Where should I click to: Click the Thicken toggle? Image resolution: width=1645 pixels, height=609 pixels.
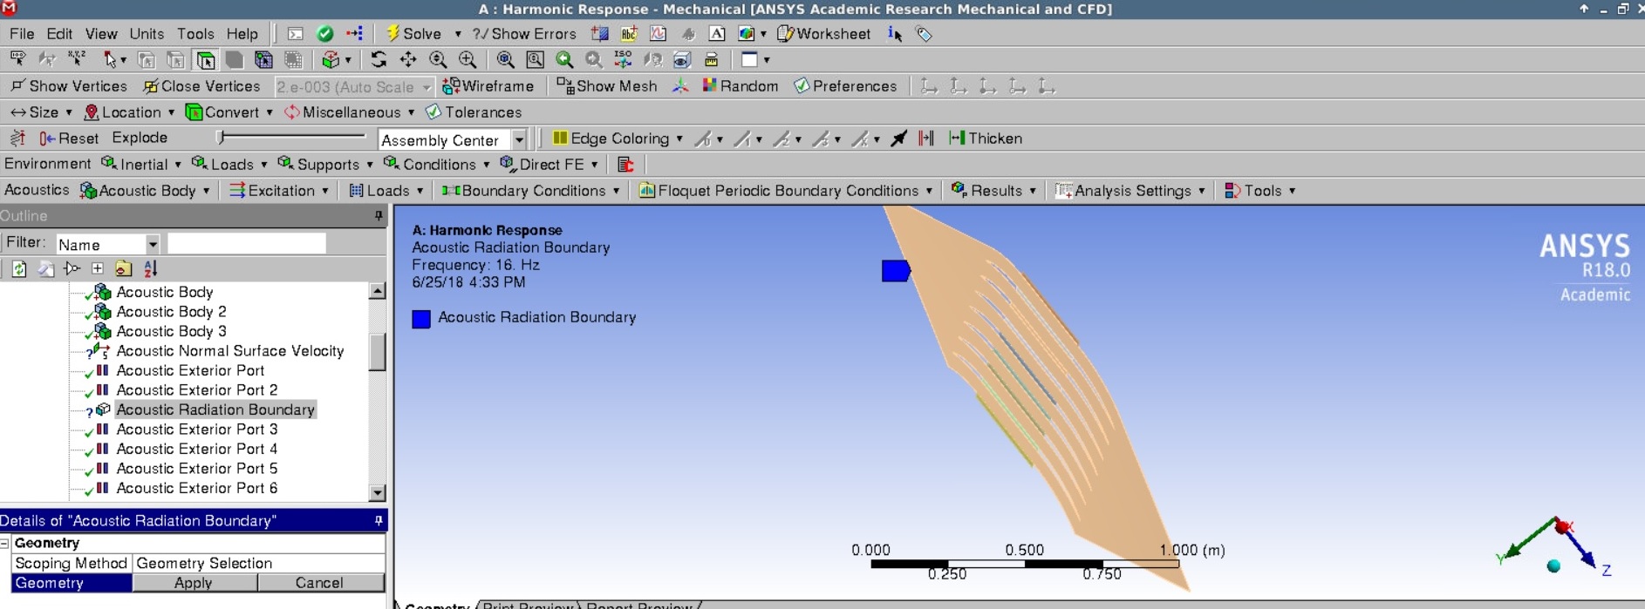point(986,139)
